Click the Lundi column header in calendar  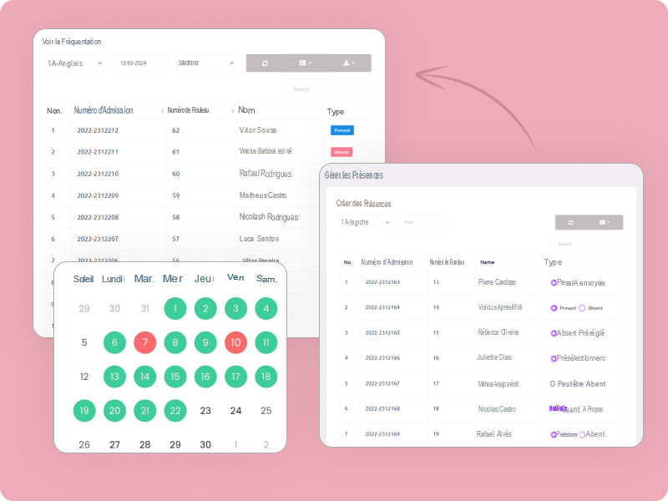(114, 279)
